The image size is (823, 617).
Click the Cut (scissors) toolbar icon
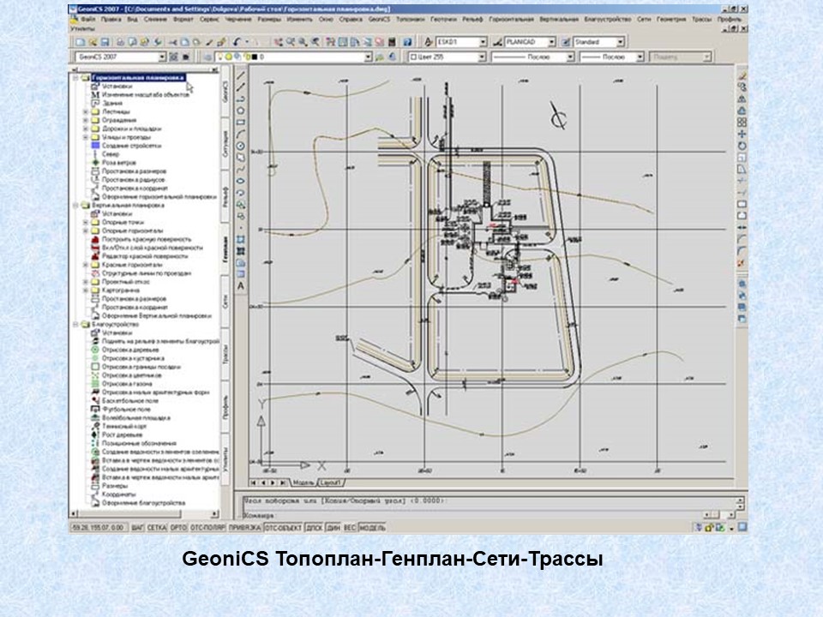[x=172, y=42]
